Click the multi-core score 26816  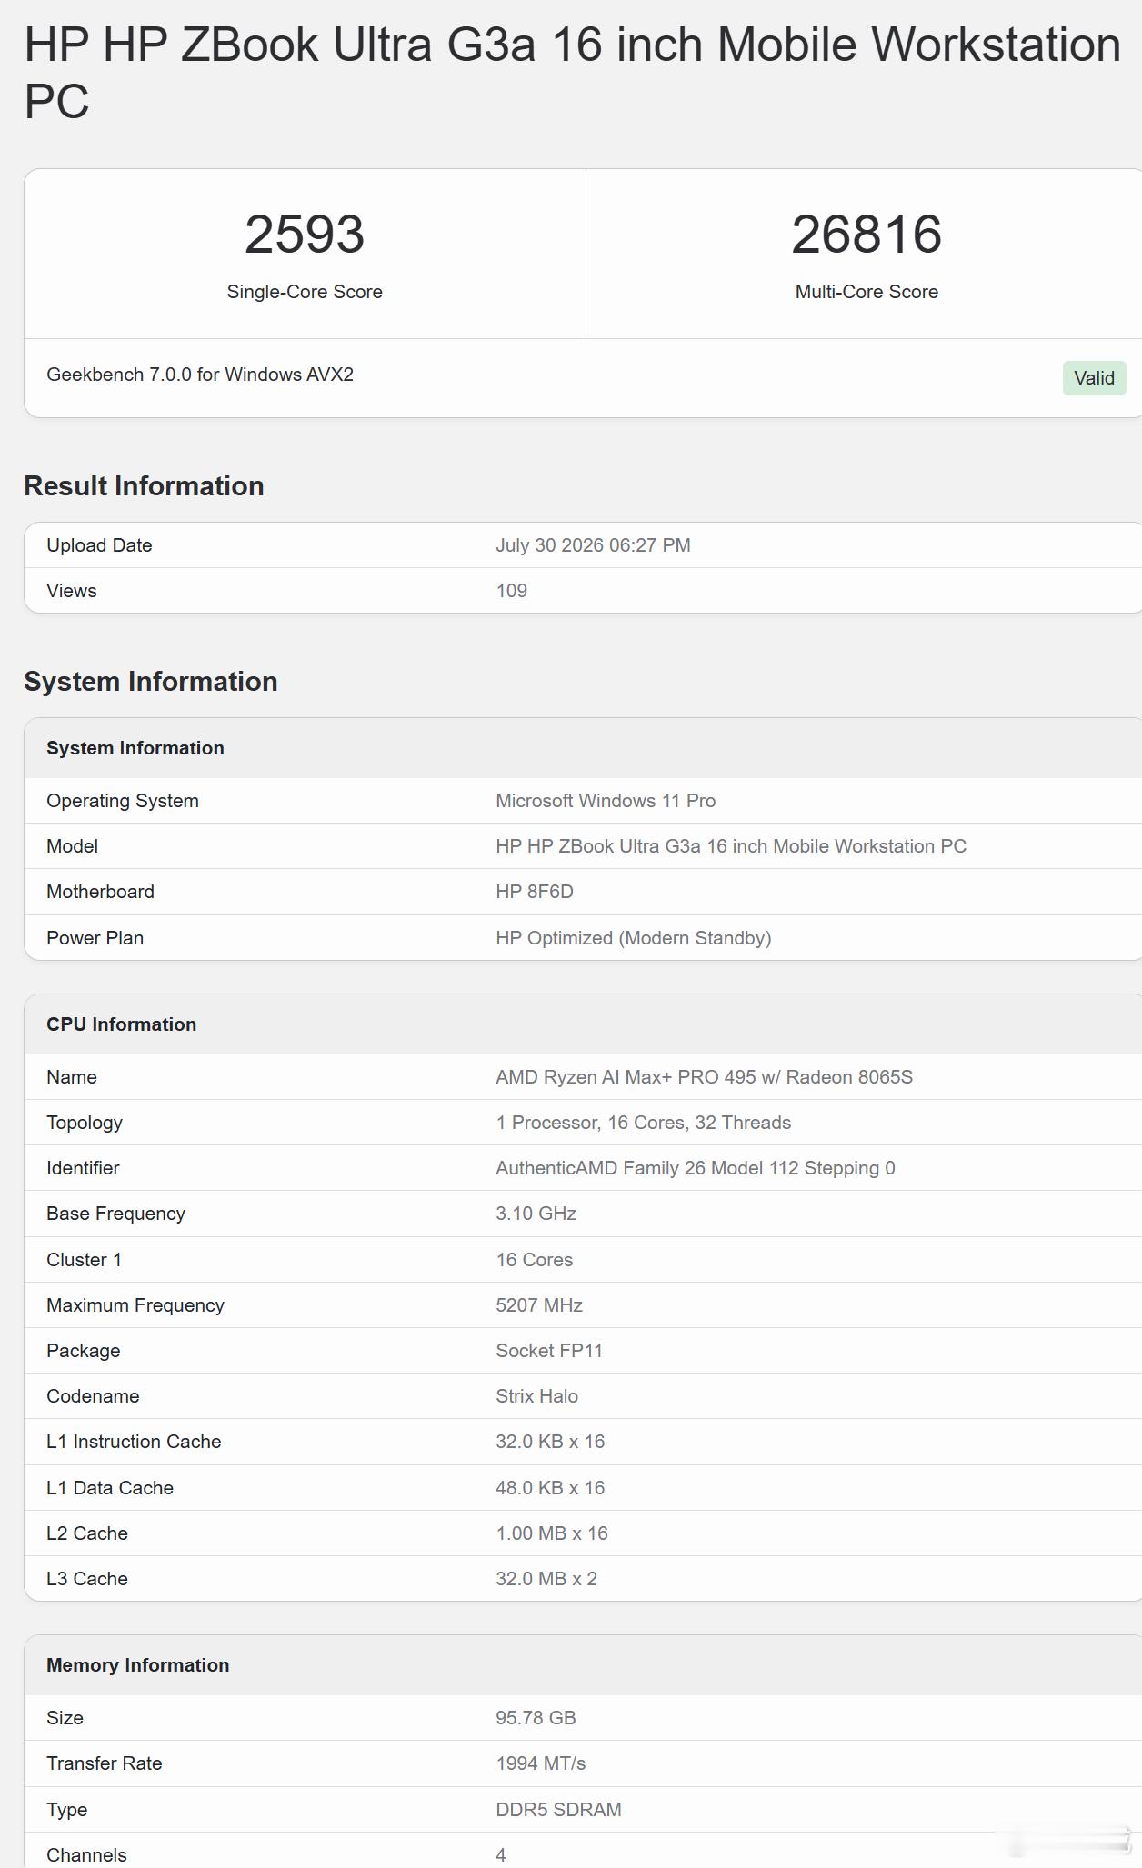(867, 235)
